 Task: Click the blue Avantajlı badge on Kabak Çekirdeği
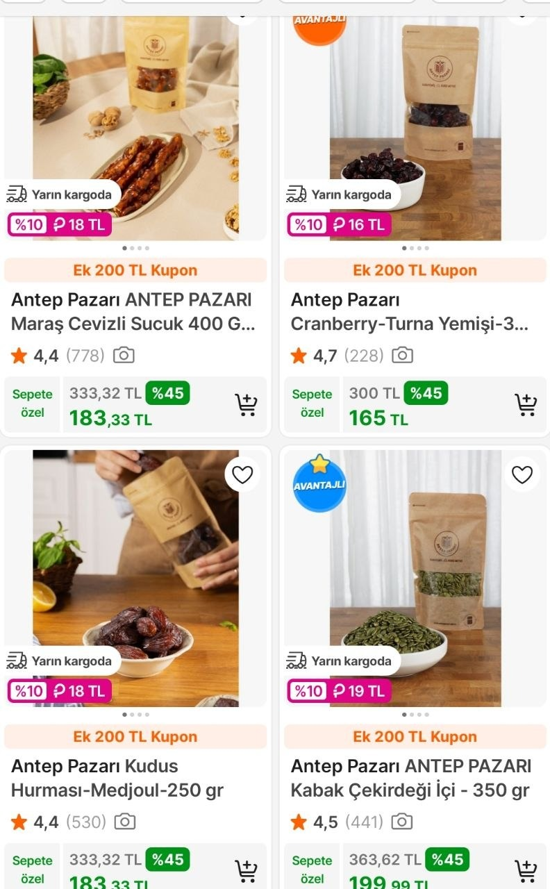point(319,484)
